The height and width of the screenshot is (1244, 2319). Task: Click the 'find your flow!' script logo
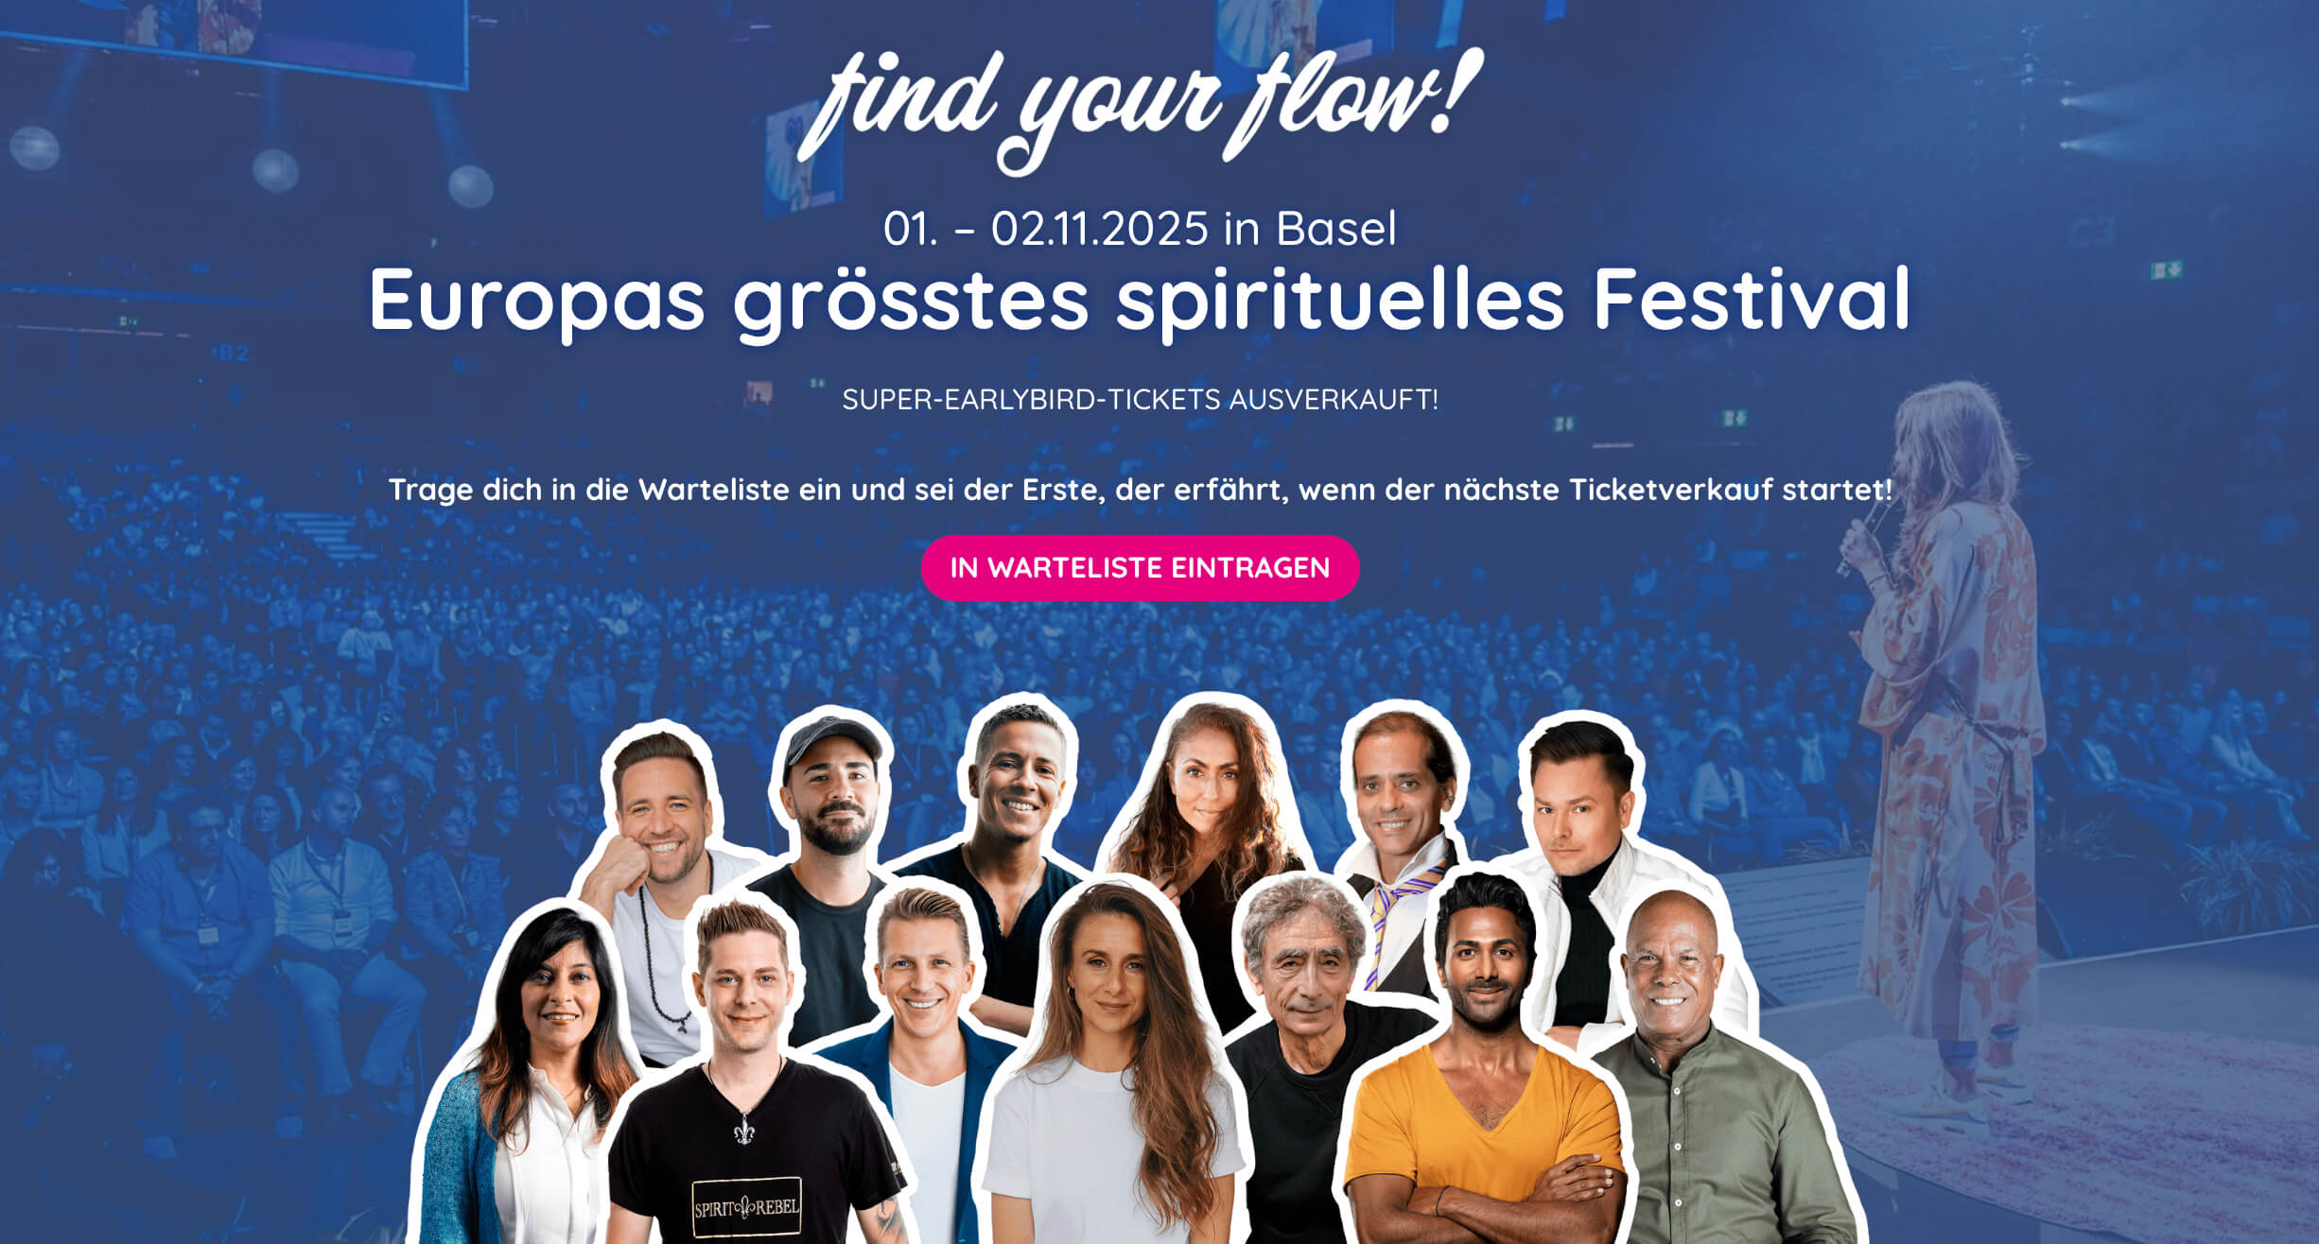point(1140,109)
